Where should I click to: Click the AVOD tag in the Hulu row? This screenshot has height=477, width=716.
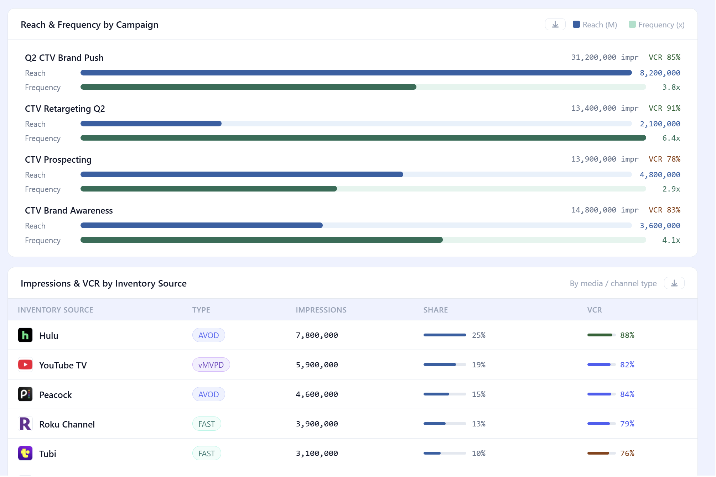[x=209, y=335]
